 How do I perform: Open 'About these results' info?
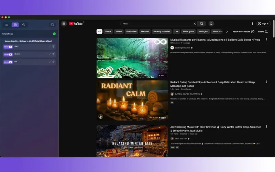pyautogui.click(x=243, y=32)
